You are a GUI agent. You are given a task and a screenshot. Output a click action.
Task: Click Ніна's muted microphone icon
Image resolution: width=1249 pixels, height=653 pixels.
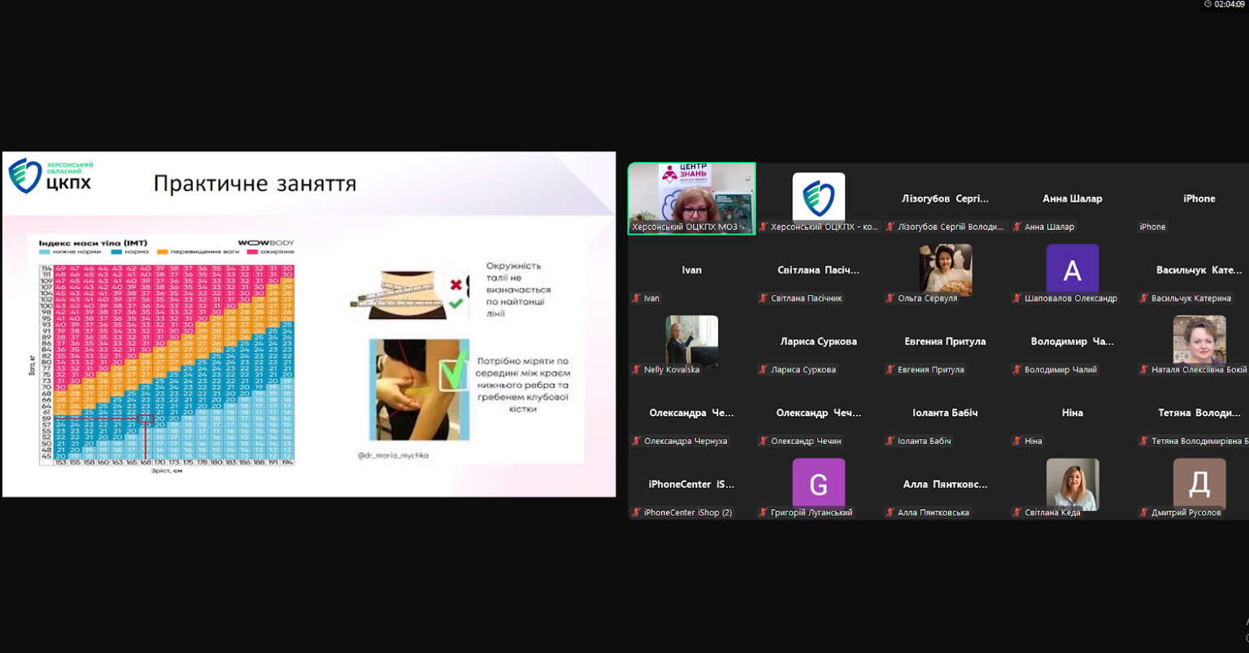(1016, 441)
